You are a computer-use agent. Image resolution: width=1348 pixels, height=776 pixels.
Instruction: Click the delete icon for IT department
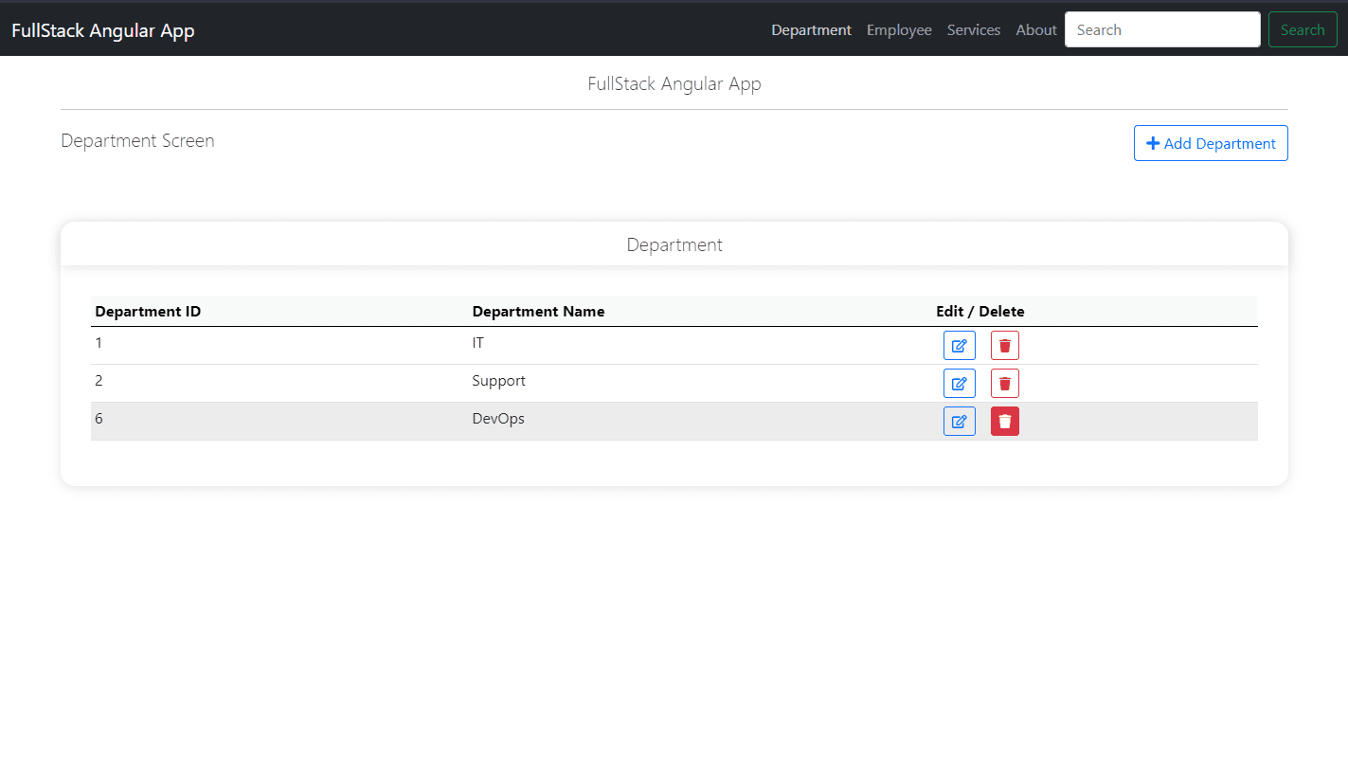click(x=1004, y=345)
